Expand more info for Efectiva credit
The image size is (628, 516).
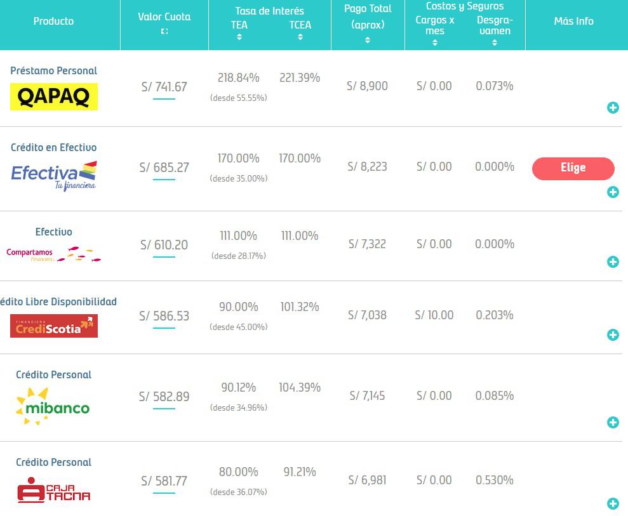[613, 192]
